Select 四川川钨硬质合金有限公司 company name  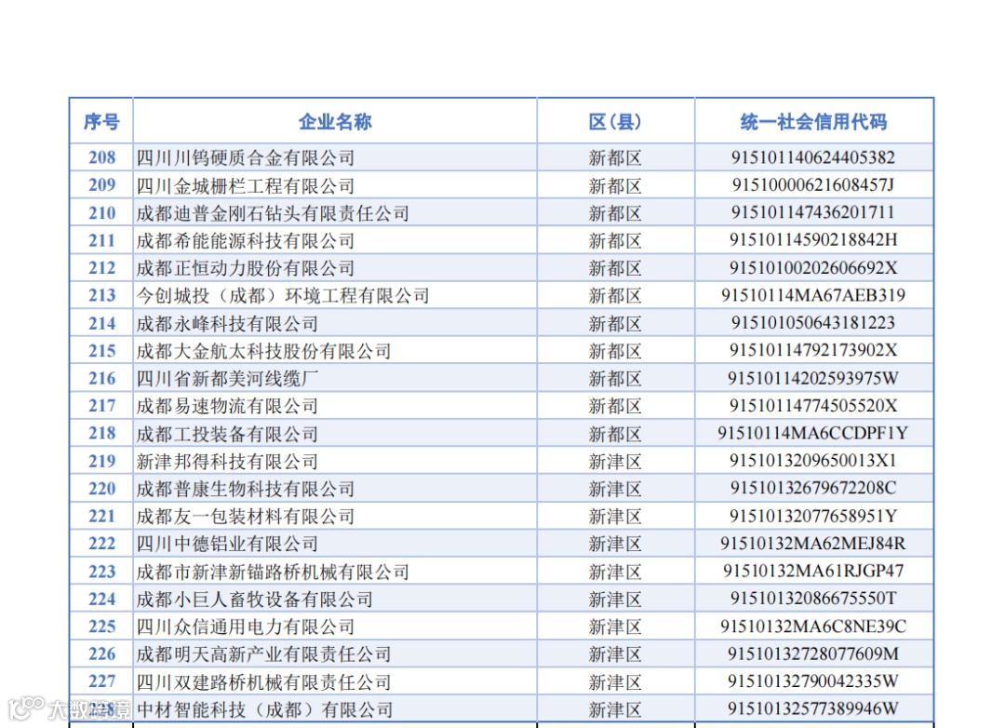[246, 157]
